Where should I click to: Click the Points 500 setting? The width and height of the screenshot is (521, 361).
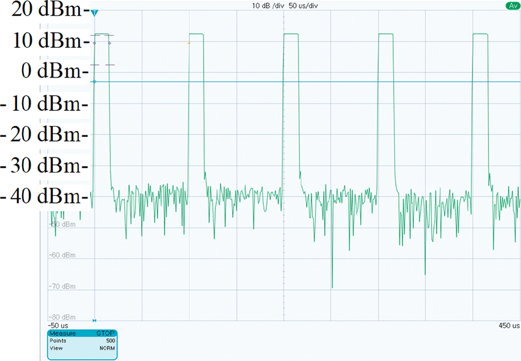[82, 341]
